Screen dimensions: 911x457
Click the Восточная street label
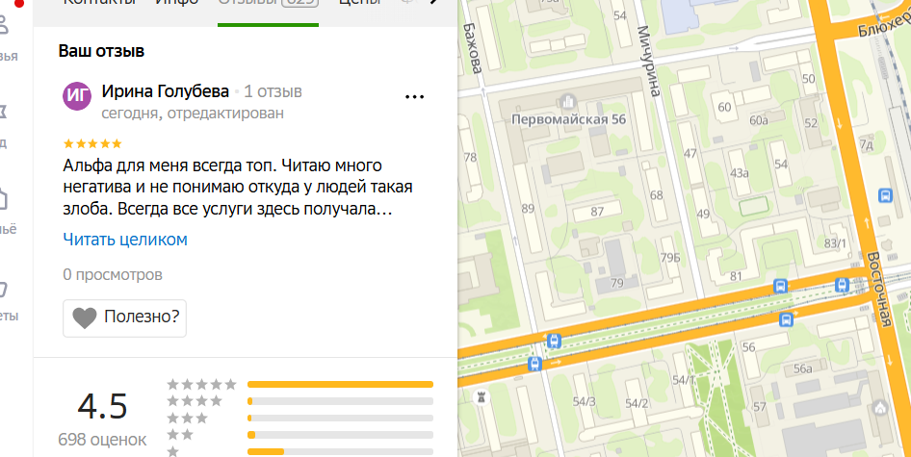[x=878, y=290]
